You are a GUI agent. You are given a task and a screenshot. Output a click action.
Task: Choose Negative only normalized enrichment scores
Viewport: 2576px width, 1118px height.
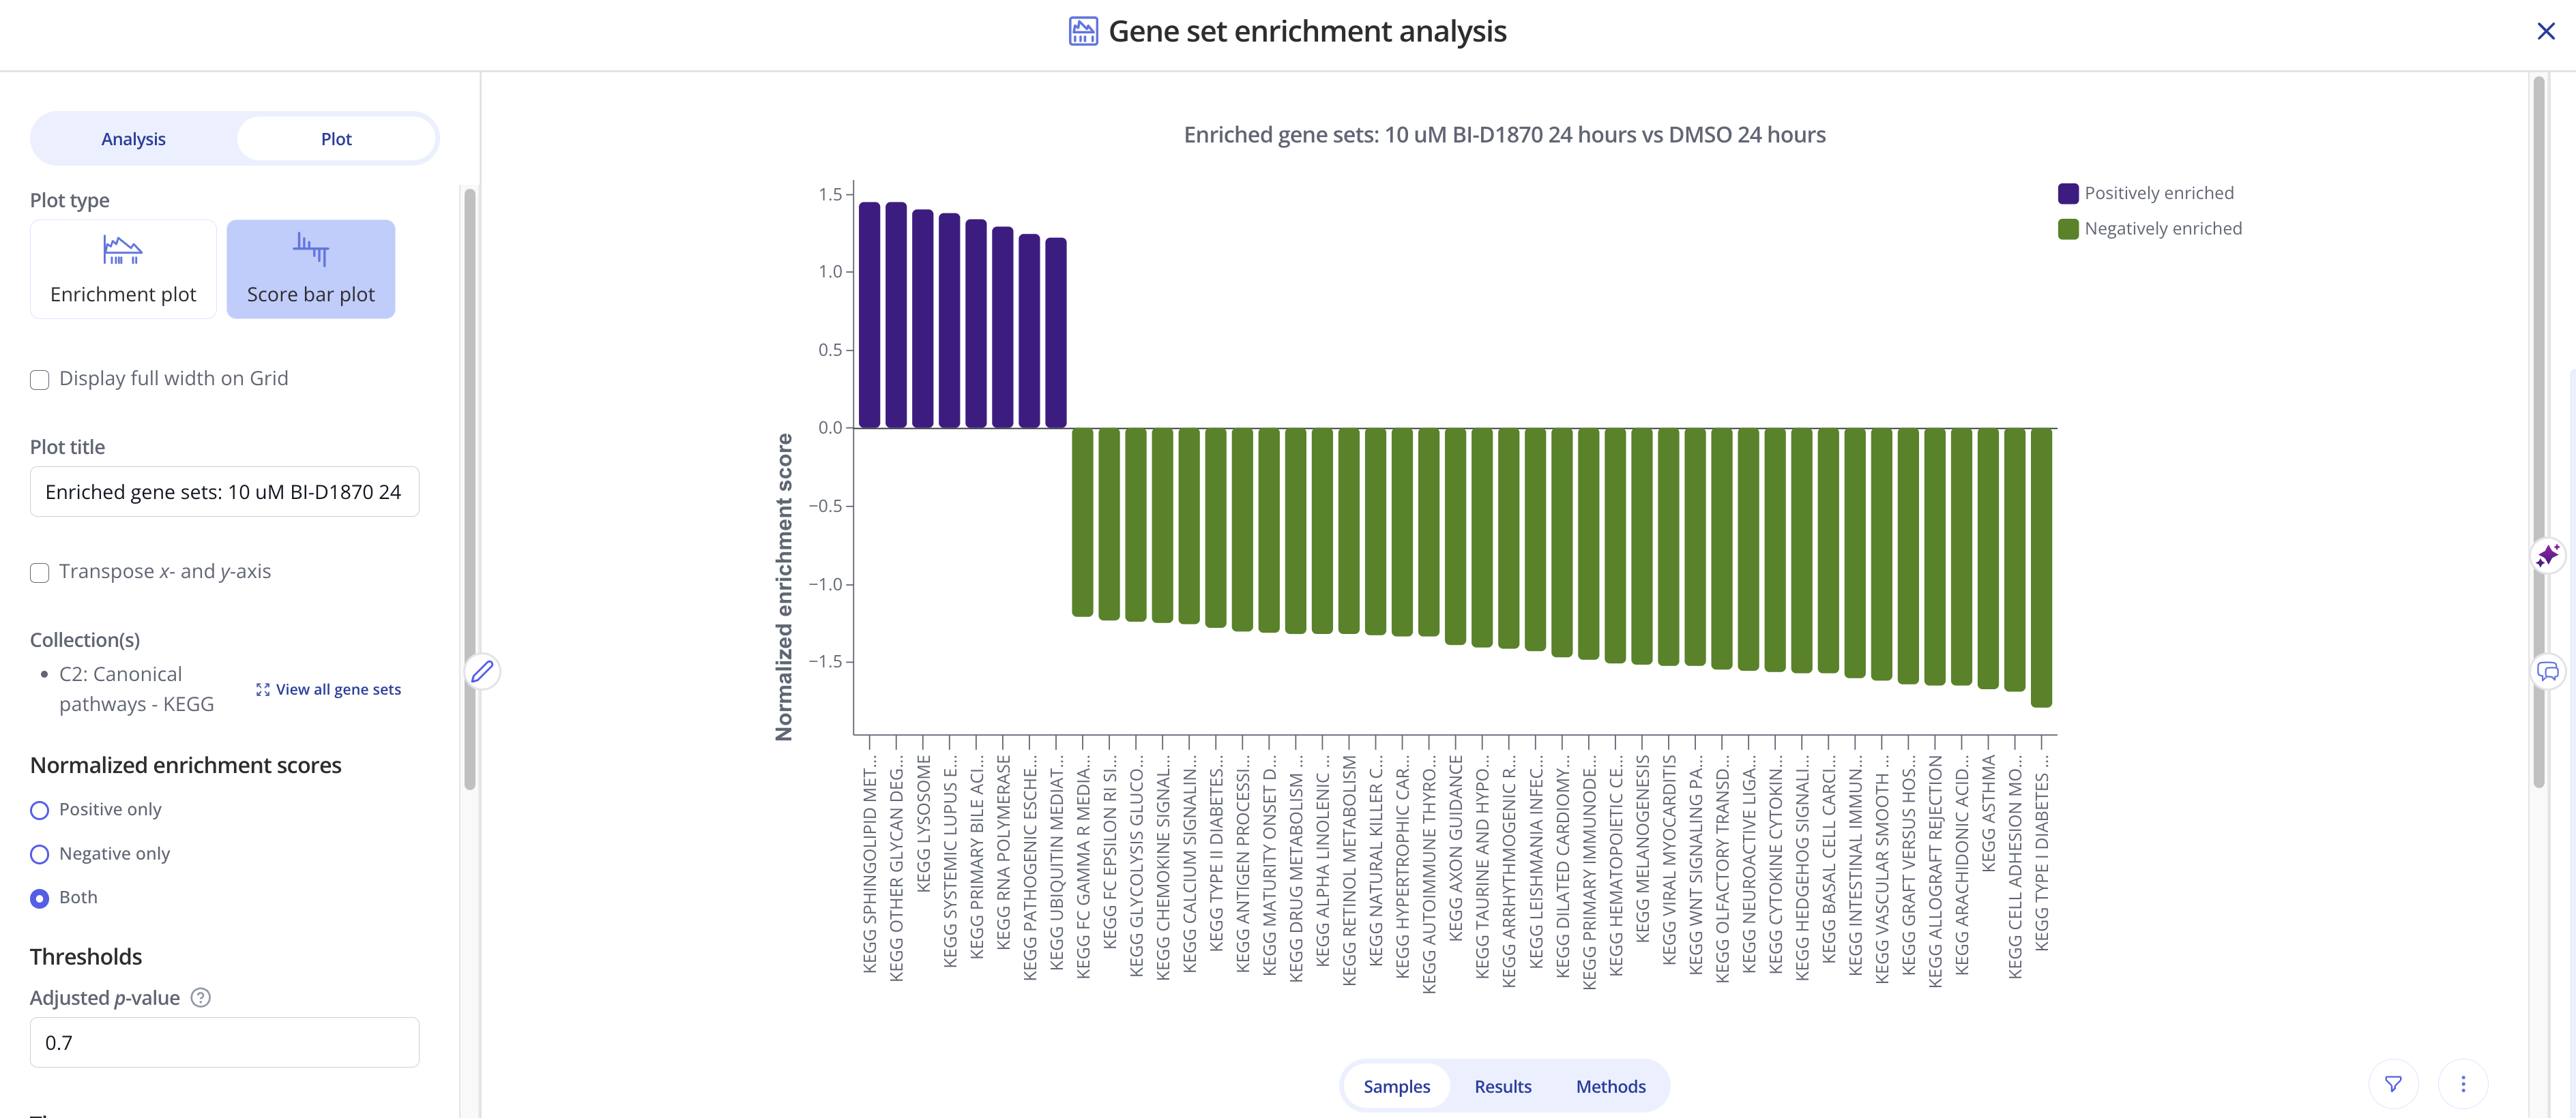pyautogui.click(x=39, y=854)
